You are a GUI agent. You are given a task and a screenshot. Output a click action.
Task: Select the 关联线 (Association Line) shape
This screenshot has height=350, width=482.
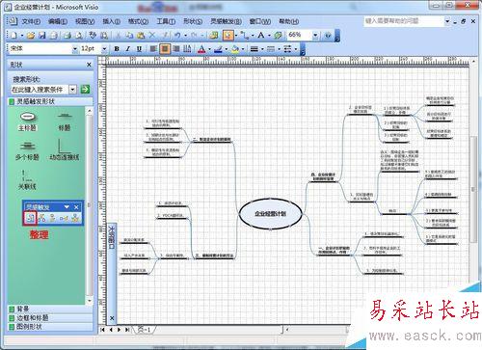click(27, 180)
